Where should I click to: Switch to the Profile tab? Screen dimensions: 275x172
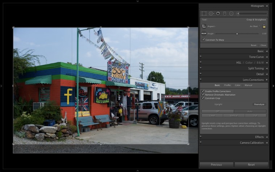point(227,85)
